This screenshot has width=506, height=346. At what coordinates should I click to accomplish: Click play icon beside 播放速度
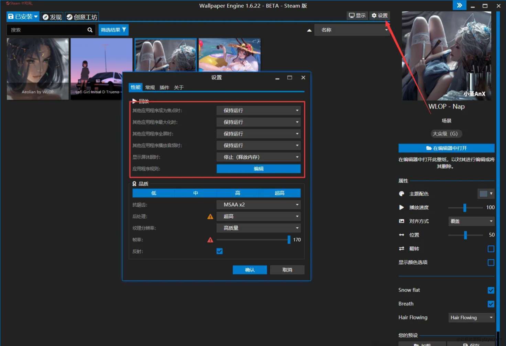coord(401,207)
